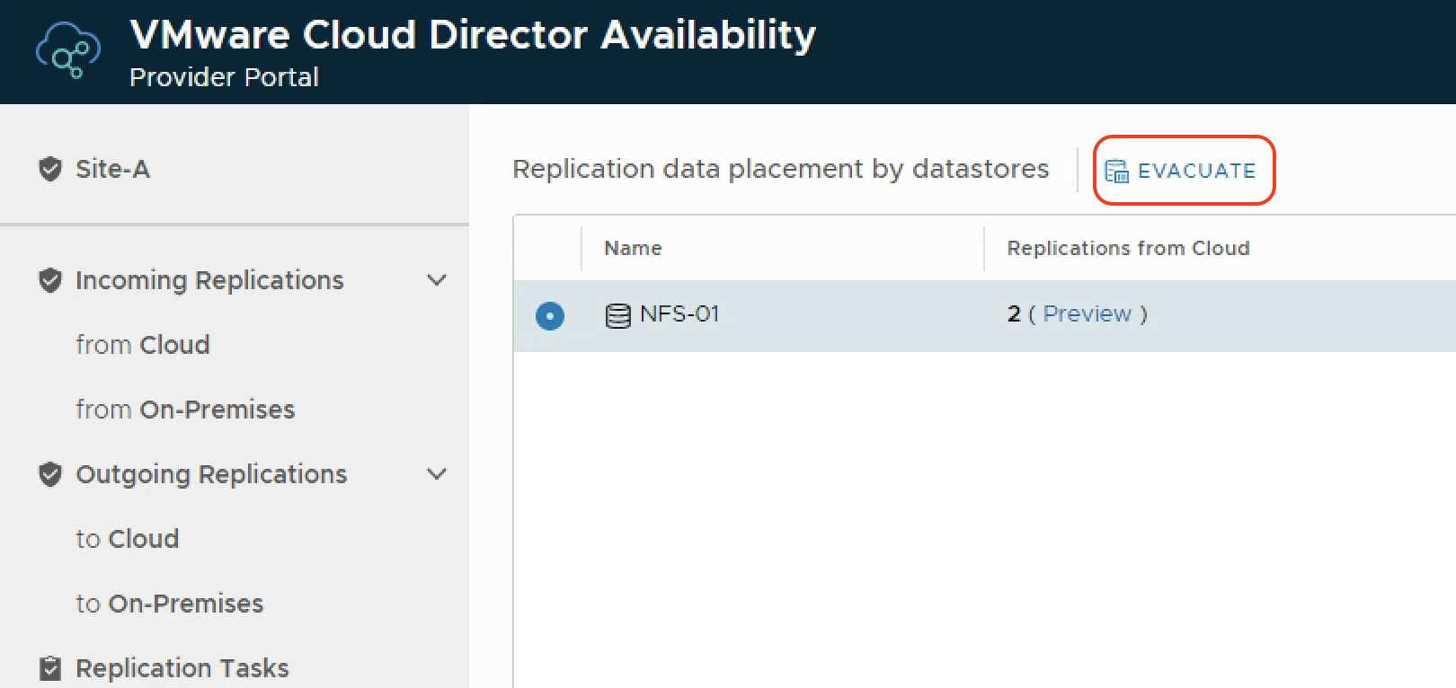Go to Outgoing Replications to On-Premises
This screenshot has width=1456, height=688.
tap(170, 604)
